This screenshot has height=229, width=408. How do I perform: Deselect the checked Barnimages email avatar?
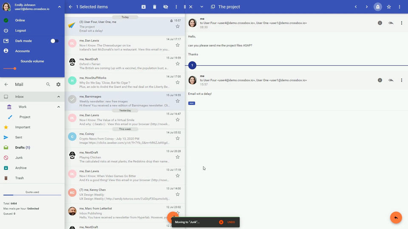[x=72, y=99]
